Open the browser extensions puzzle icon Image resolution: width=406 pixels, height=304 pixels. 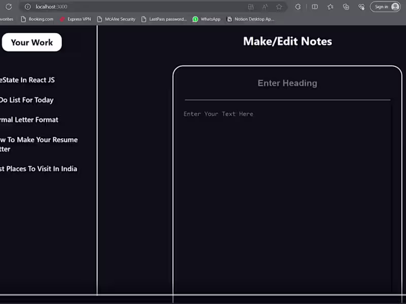(x=298, y=7)
